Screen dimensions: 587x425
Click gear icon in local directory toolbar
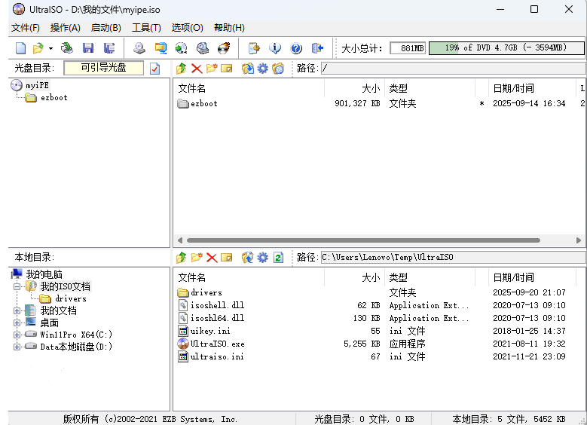pos(263,257)
